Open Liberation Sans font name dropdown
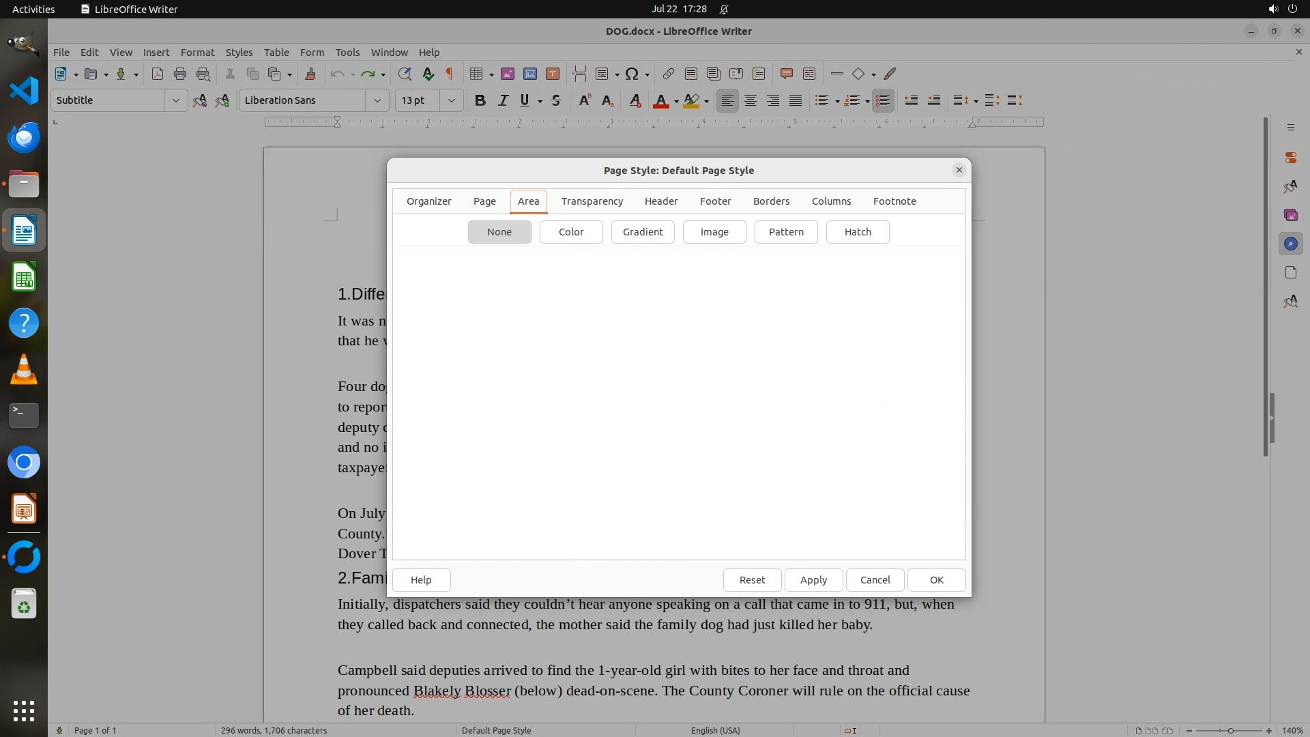The height and width of the screenshot is (737, 1310). pos(377,100)
